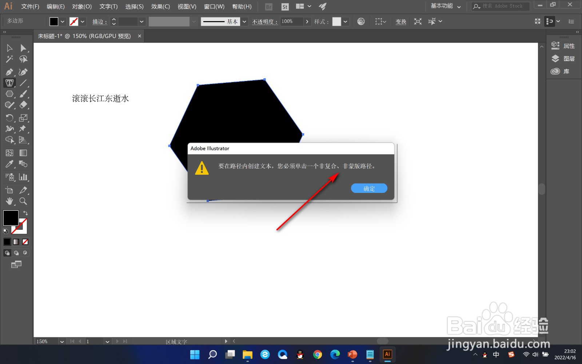Viewport: 582px width, 364px height.
Task: Open the 基本 brush definition dropdown
Action: tap(244, 21)
